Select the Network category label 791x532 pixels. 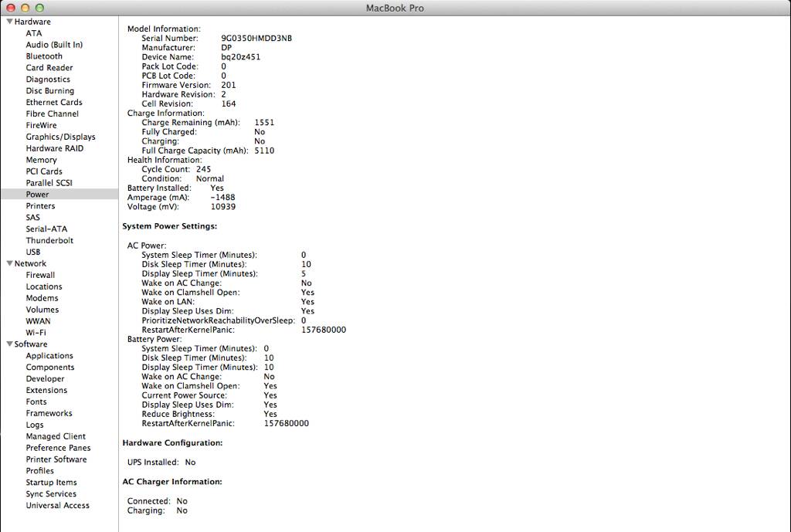pos(30,263)
